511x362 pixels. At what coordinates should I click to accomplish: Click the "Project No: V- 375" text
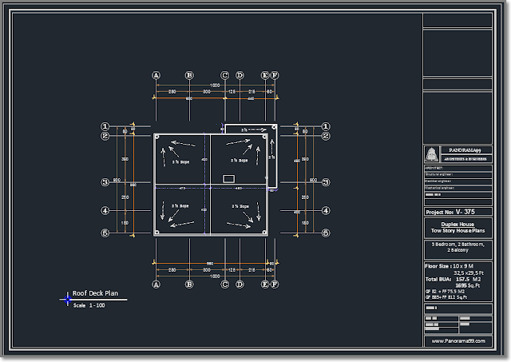tap(450, 212)
